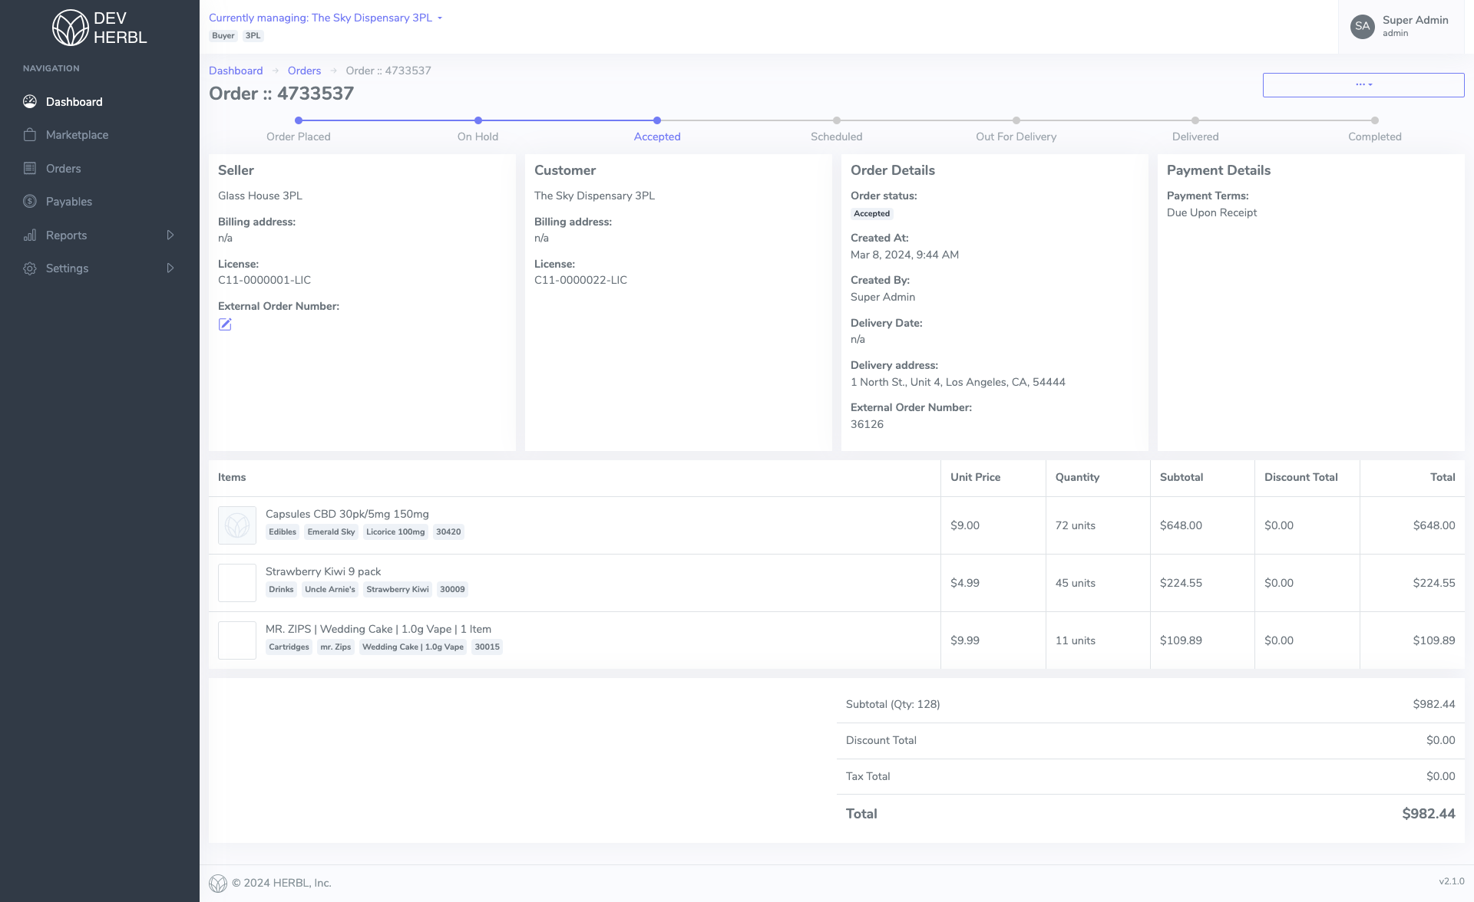Click the Payables dollar icon

click(x=30, y=202)
